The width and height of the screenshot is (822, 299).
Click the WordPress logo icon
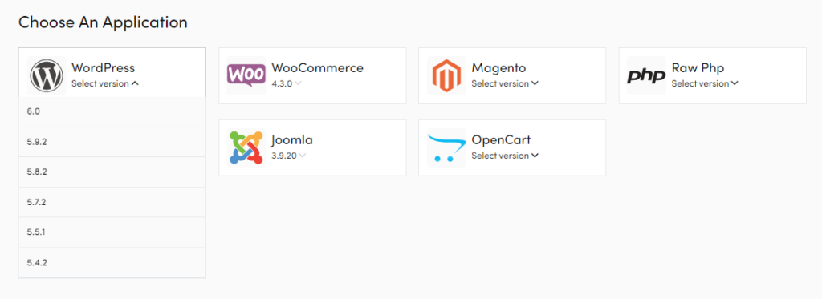[47, 75]
